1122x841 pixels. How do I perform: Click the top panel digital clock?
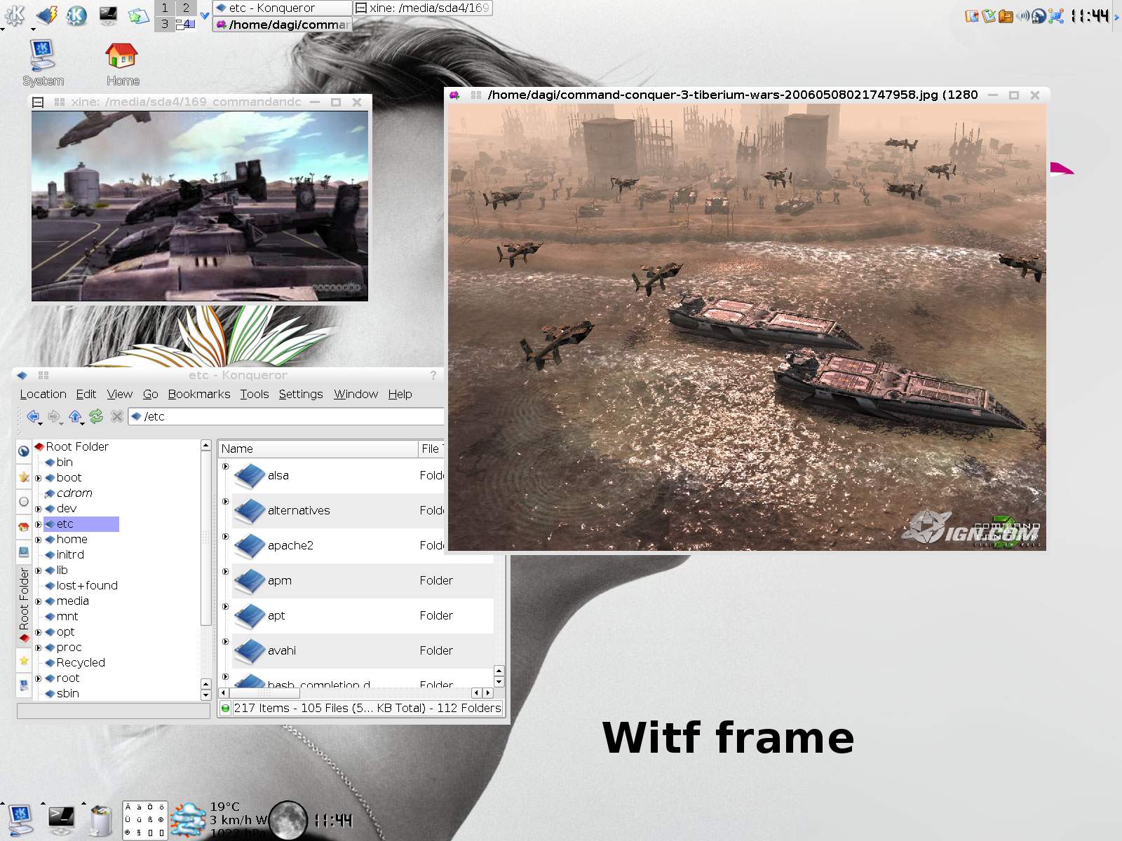1090,15
